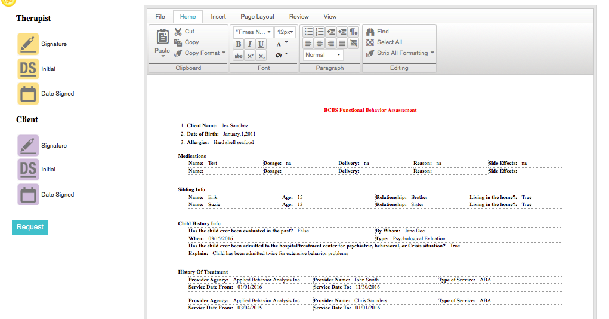The height and width of the screenshot is (319, 609).
Task: Toggle superscript formatting
Action: (250, 56)
